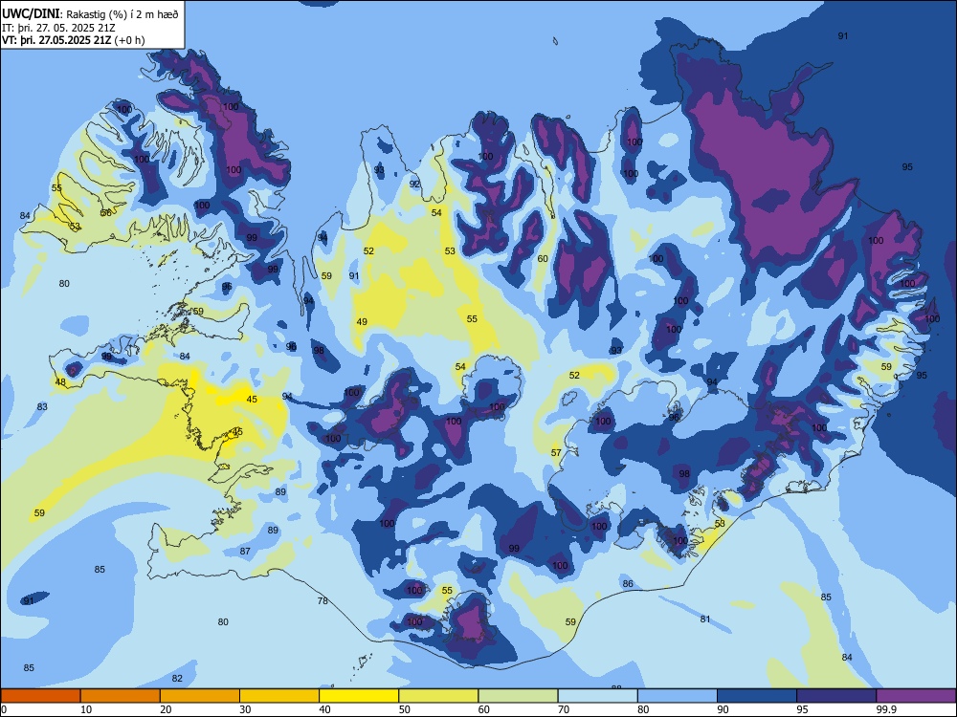This screenshot has height=717, width=957.
Task: Click the 'VT: þri. 27.05.2025 21Z' line
Action: click(x=56, y=40)
